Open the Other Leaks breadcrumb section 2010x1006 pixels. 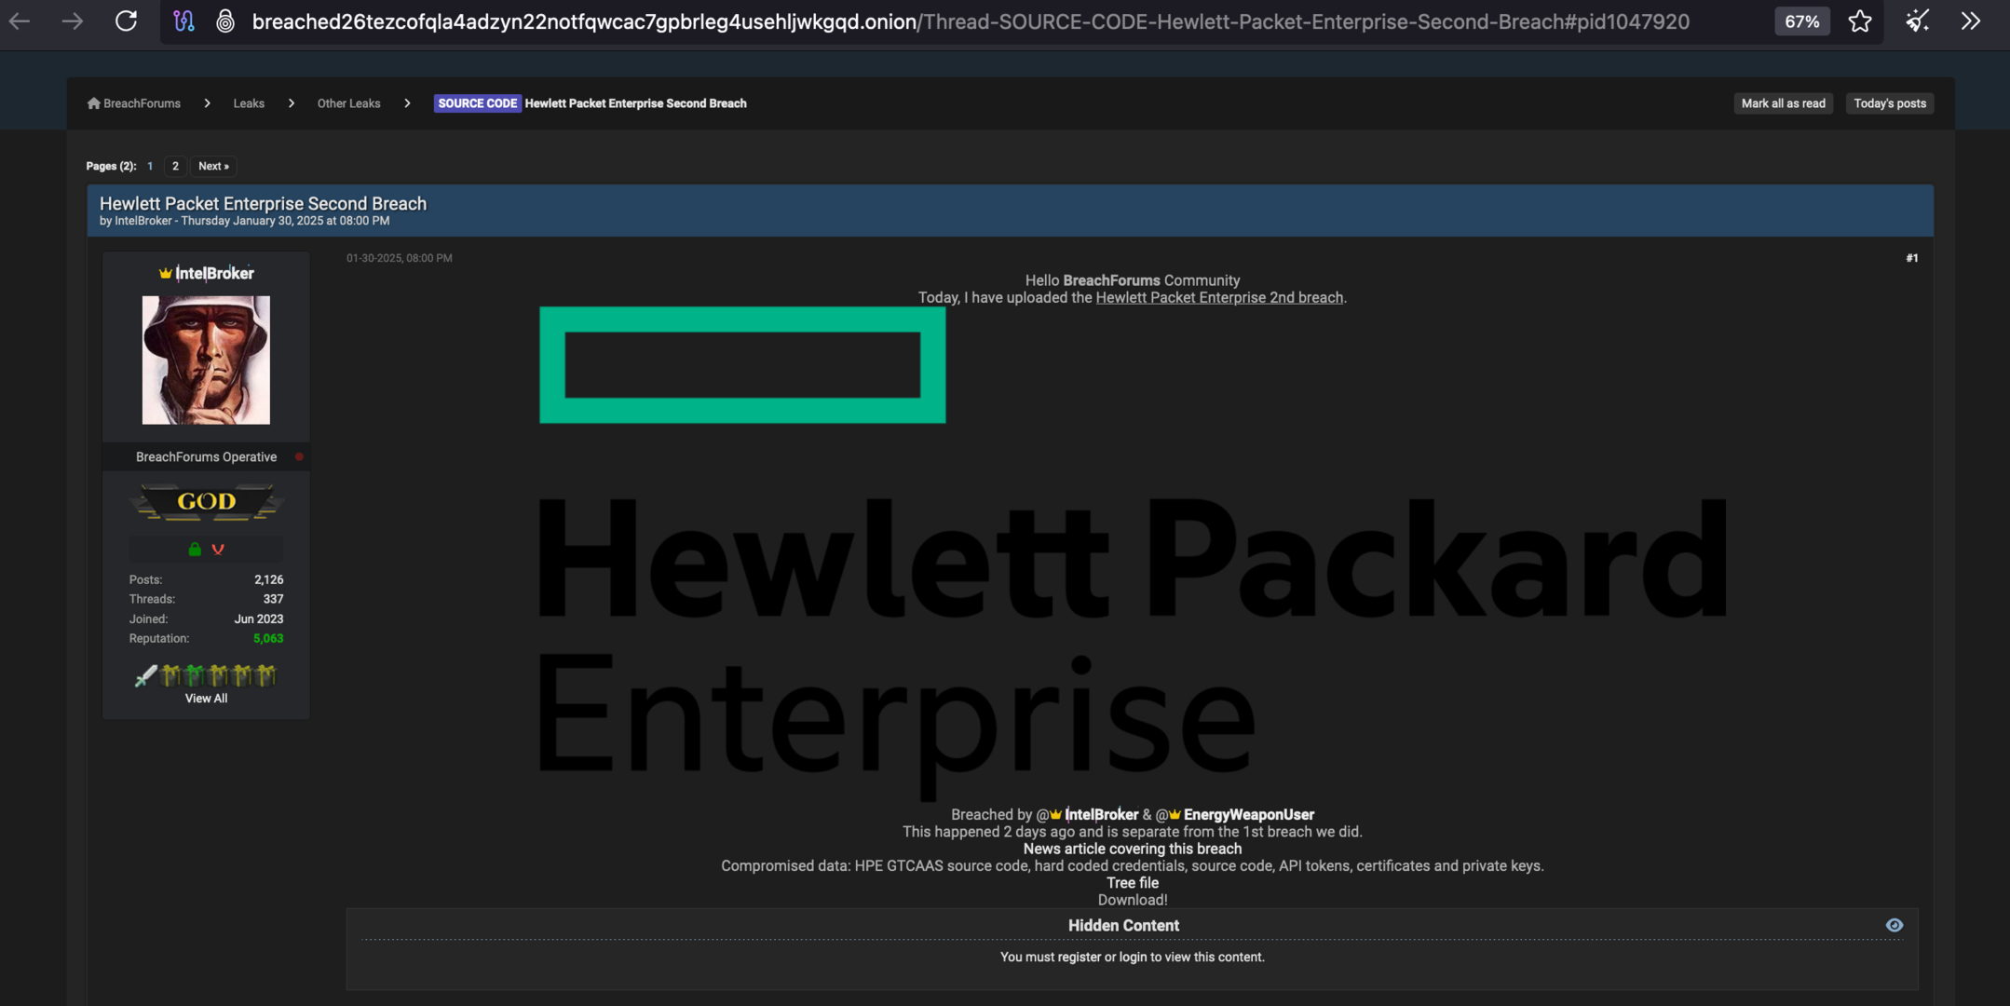[348, 103]
